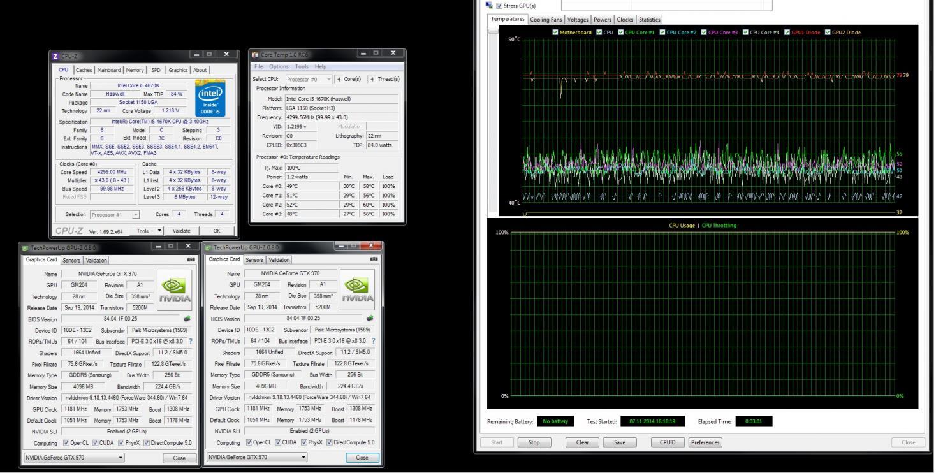936x473 pixels.
Task: Toggle CPU Core #4 graph checkbox
Action: point(746,32)
